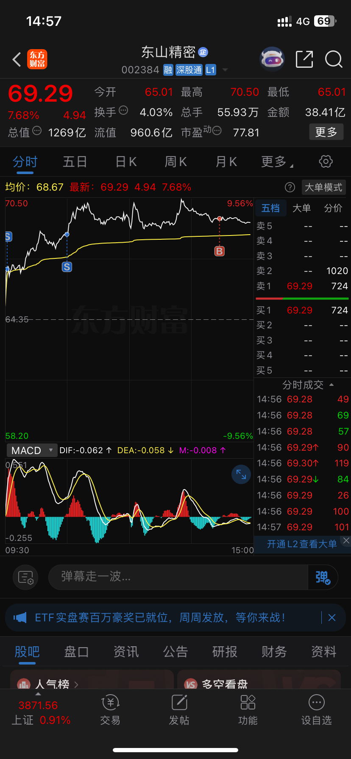This screenshot has width=351, height=759.
Task: Tap the megaphone announcement icon
Action: (x=20, y=618)
